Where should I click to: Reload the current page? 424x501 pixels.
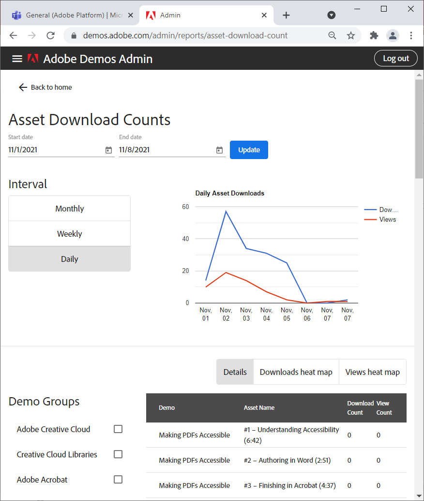(x=51, y=35)
